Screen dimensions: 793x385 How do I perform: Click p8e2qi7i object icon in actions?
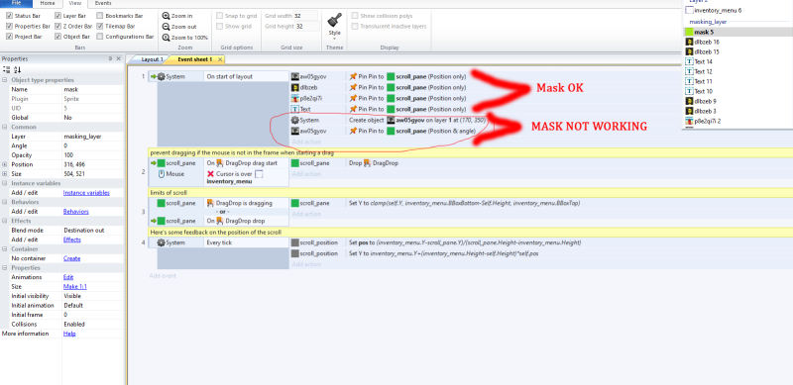(295, 99)
